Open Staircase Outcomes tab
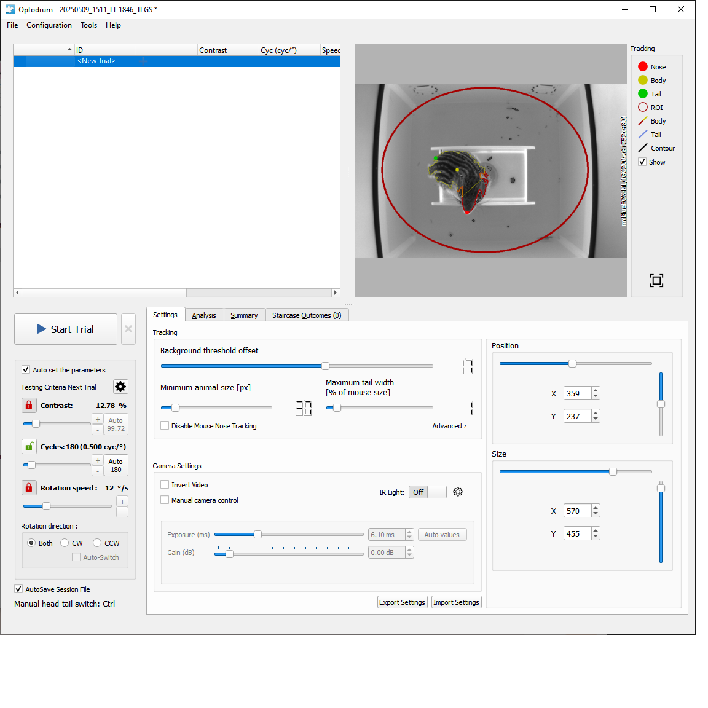This screenshot has width=708, height=708. click(307, 315)
